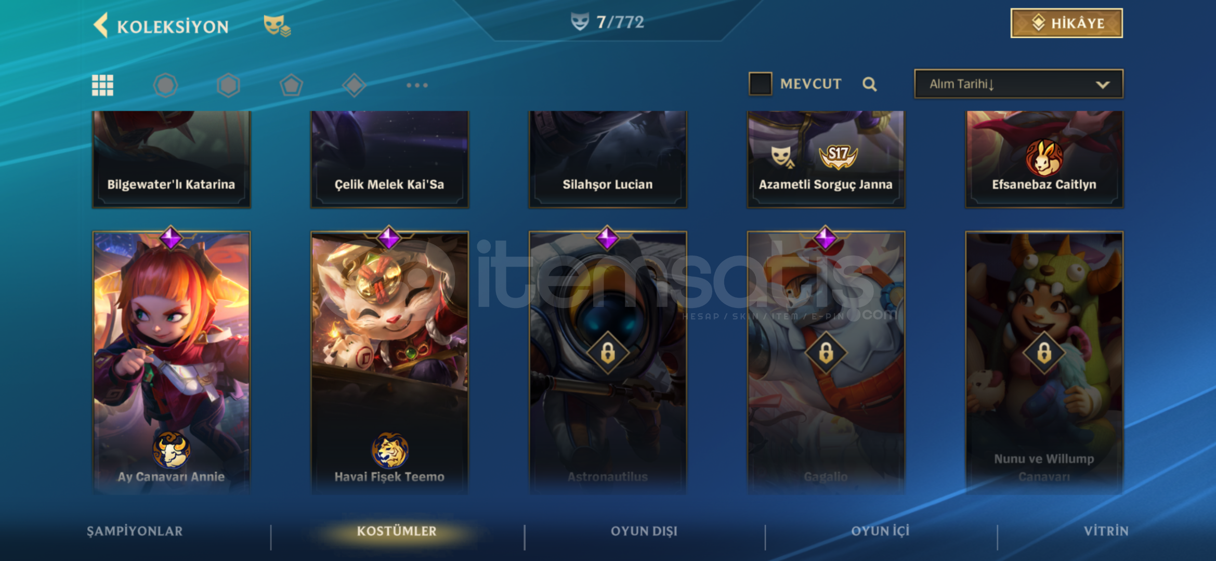Select the grid all-skins filter icon
1216x561 pixels.
pos(102,85)
